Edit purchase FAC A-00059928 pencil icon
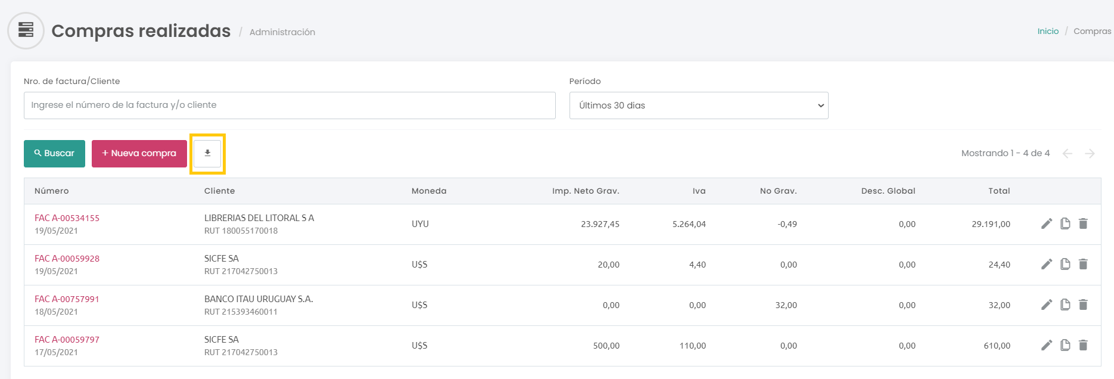The image size is (1114, 379). 1047,264
